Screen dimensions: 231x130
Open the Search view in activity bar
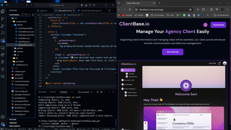3,33
